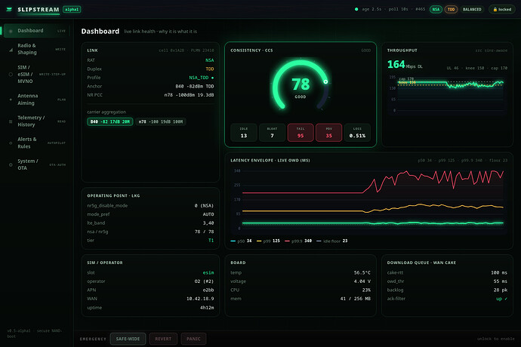This screenshot has width=521, height=347.
Task: Click the TAIL 95 metric tile
Action: pos(301,133)
